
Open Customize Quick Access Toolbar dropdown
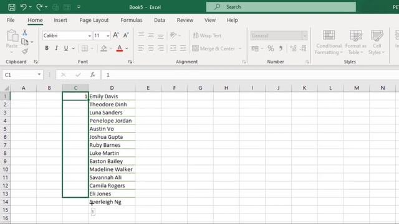pyautogui.click(x=79, y=7)
